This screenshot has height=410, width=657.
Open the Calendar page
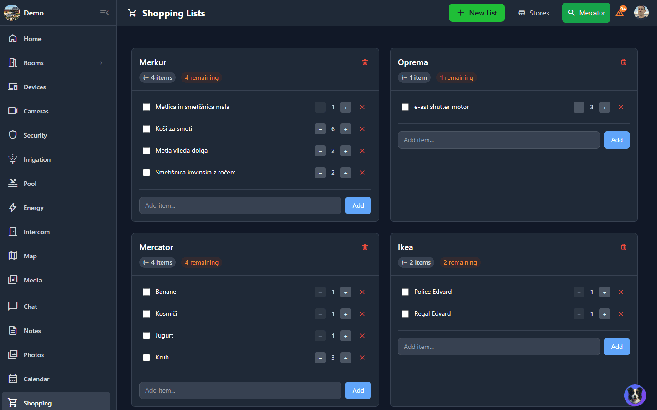(x=36, y=379)
